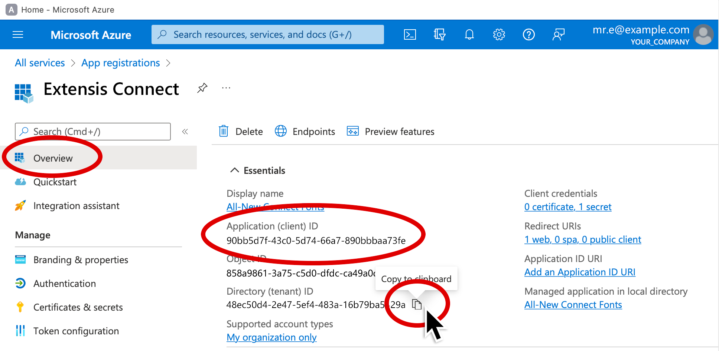Collapse the sidebar with double-chevron
Image resolution: width=719 pixels, height=351 pixels.
coord(185,132)
